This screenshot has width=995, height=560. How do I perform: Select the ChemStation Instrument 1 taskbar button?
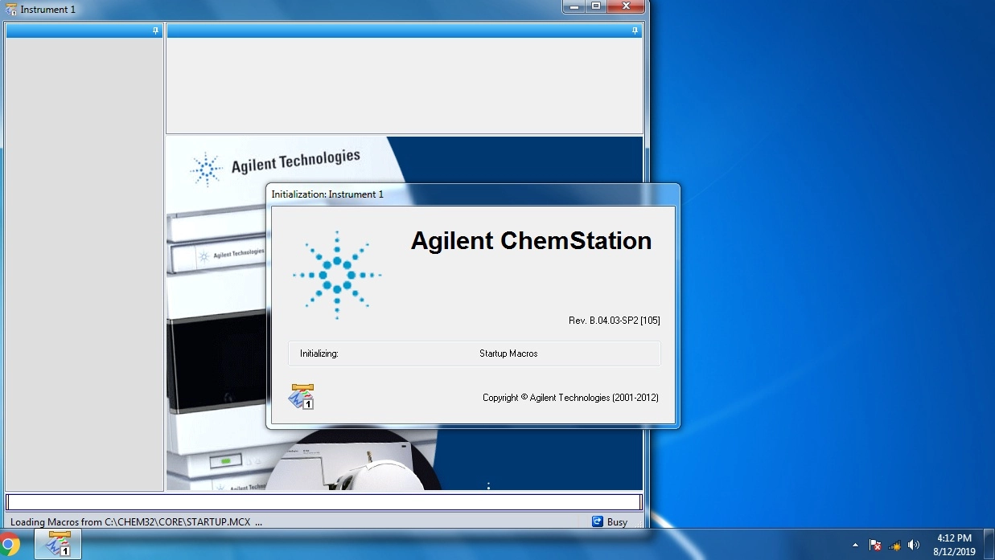click(58, 545)
